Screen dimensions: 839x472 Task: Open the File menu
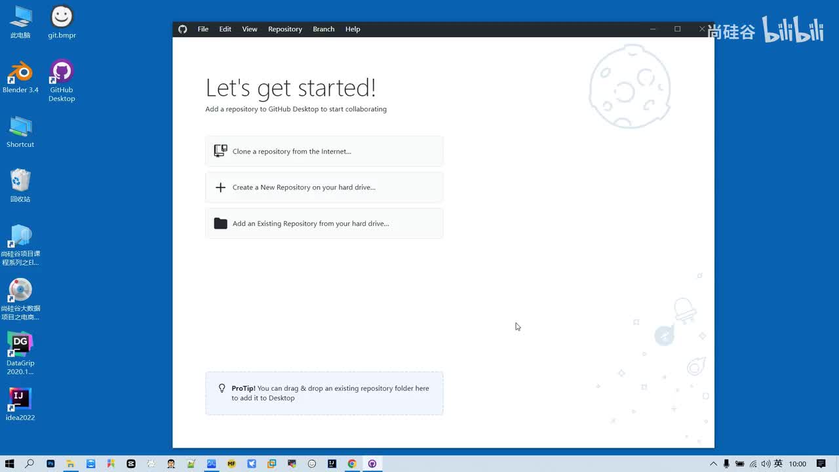[x=203, y=29]
